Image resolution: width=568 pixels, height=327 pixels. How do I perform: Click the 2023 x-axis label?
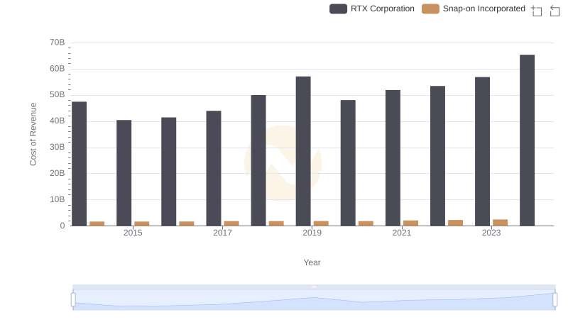(491, 233)
